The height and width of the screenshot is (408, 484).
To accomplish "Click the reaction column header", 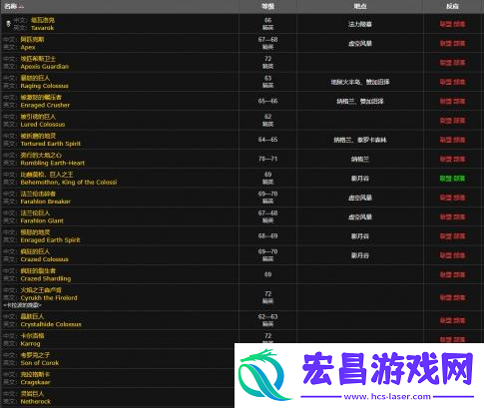I will click(x=452, y=6).
